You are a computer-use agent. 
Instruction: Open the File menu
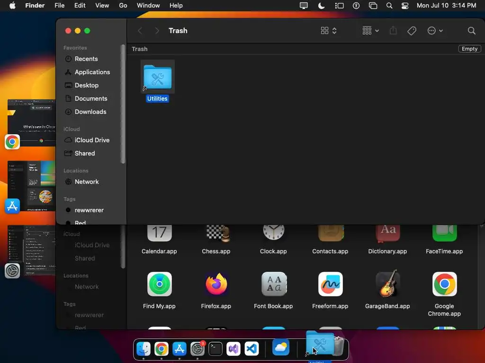[59, 6]
